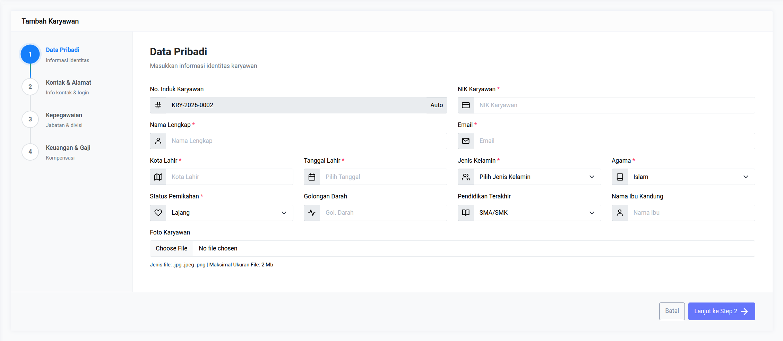
Task: Click the hash icon beside employee number
Action: (x=158, y=105)
